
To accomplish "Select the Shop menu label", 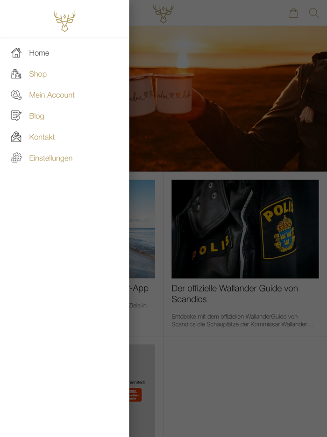I will [38, 74].
